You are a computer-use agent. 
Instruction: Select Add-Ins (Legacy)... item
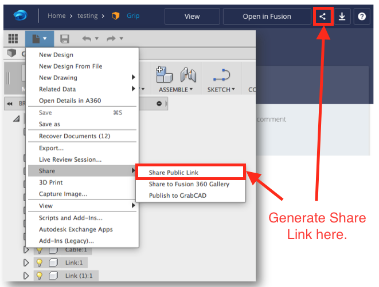tap(82, 241)
